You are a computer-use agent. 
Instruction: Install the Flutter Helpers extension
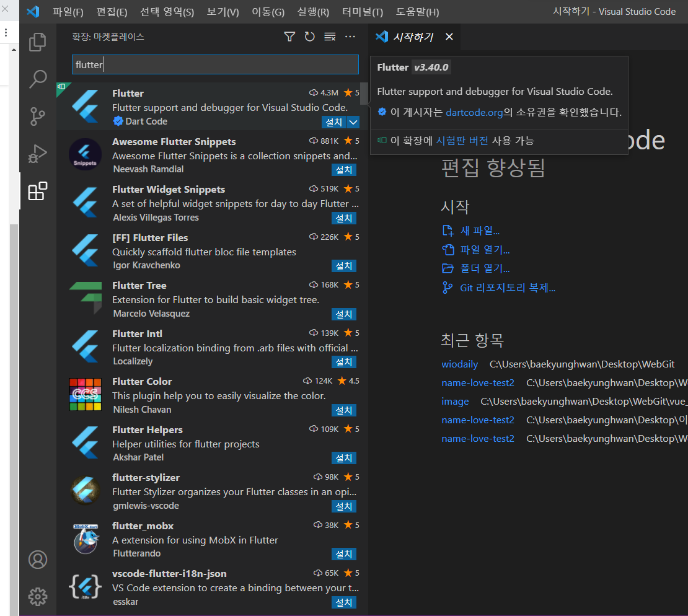(x=344, y=458)
